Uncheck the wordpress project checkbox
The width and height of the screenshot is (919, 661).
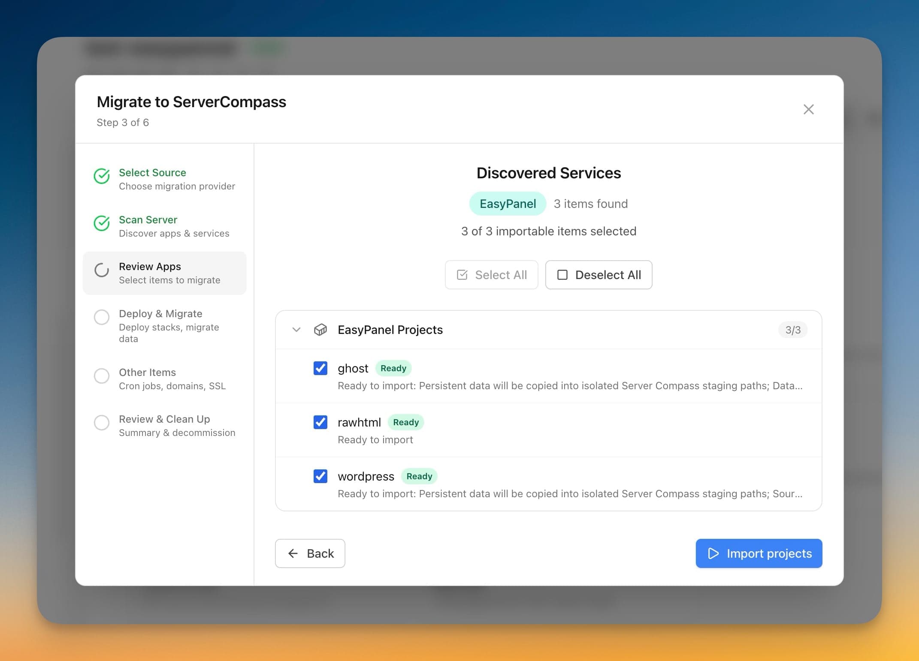coord(320,476)
